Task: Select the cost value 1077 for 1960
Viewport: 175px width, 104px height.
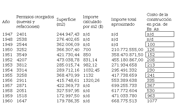Action: click(152, 101)
